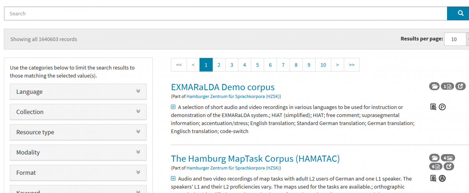This screenshot has height=193, width=469.
Task: Click the 1 document badge for EXMARaLDA
Action: coord(447,86)
